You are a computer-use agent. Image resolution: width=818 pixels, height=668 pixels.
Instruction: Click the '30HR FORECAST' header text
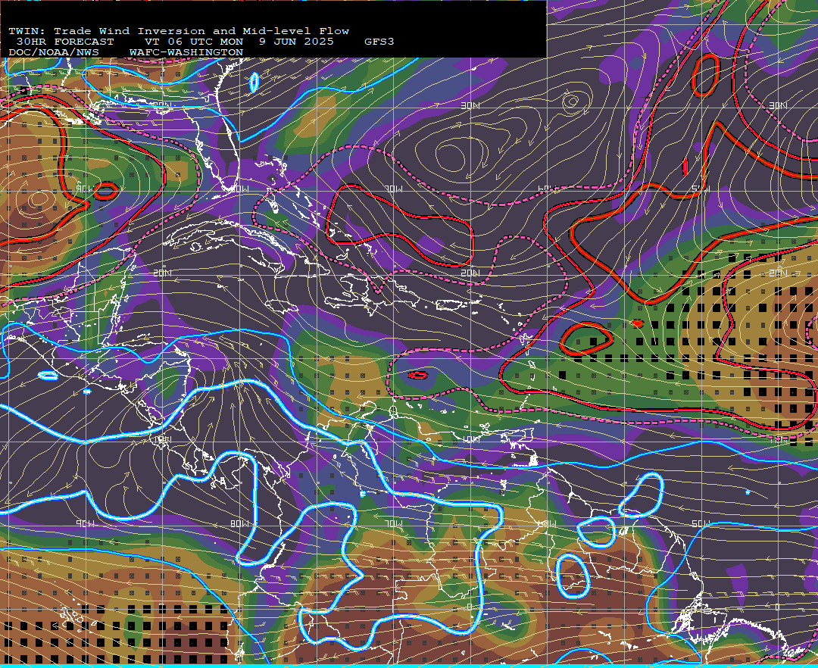coord(65,42)
